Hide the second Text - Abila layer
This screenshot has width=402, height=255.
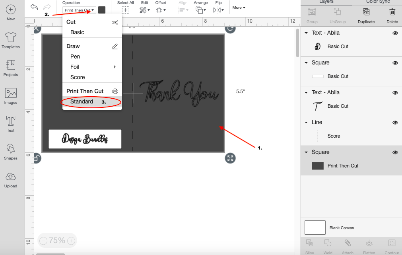[395, 93]
